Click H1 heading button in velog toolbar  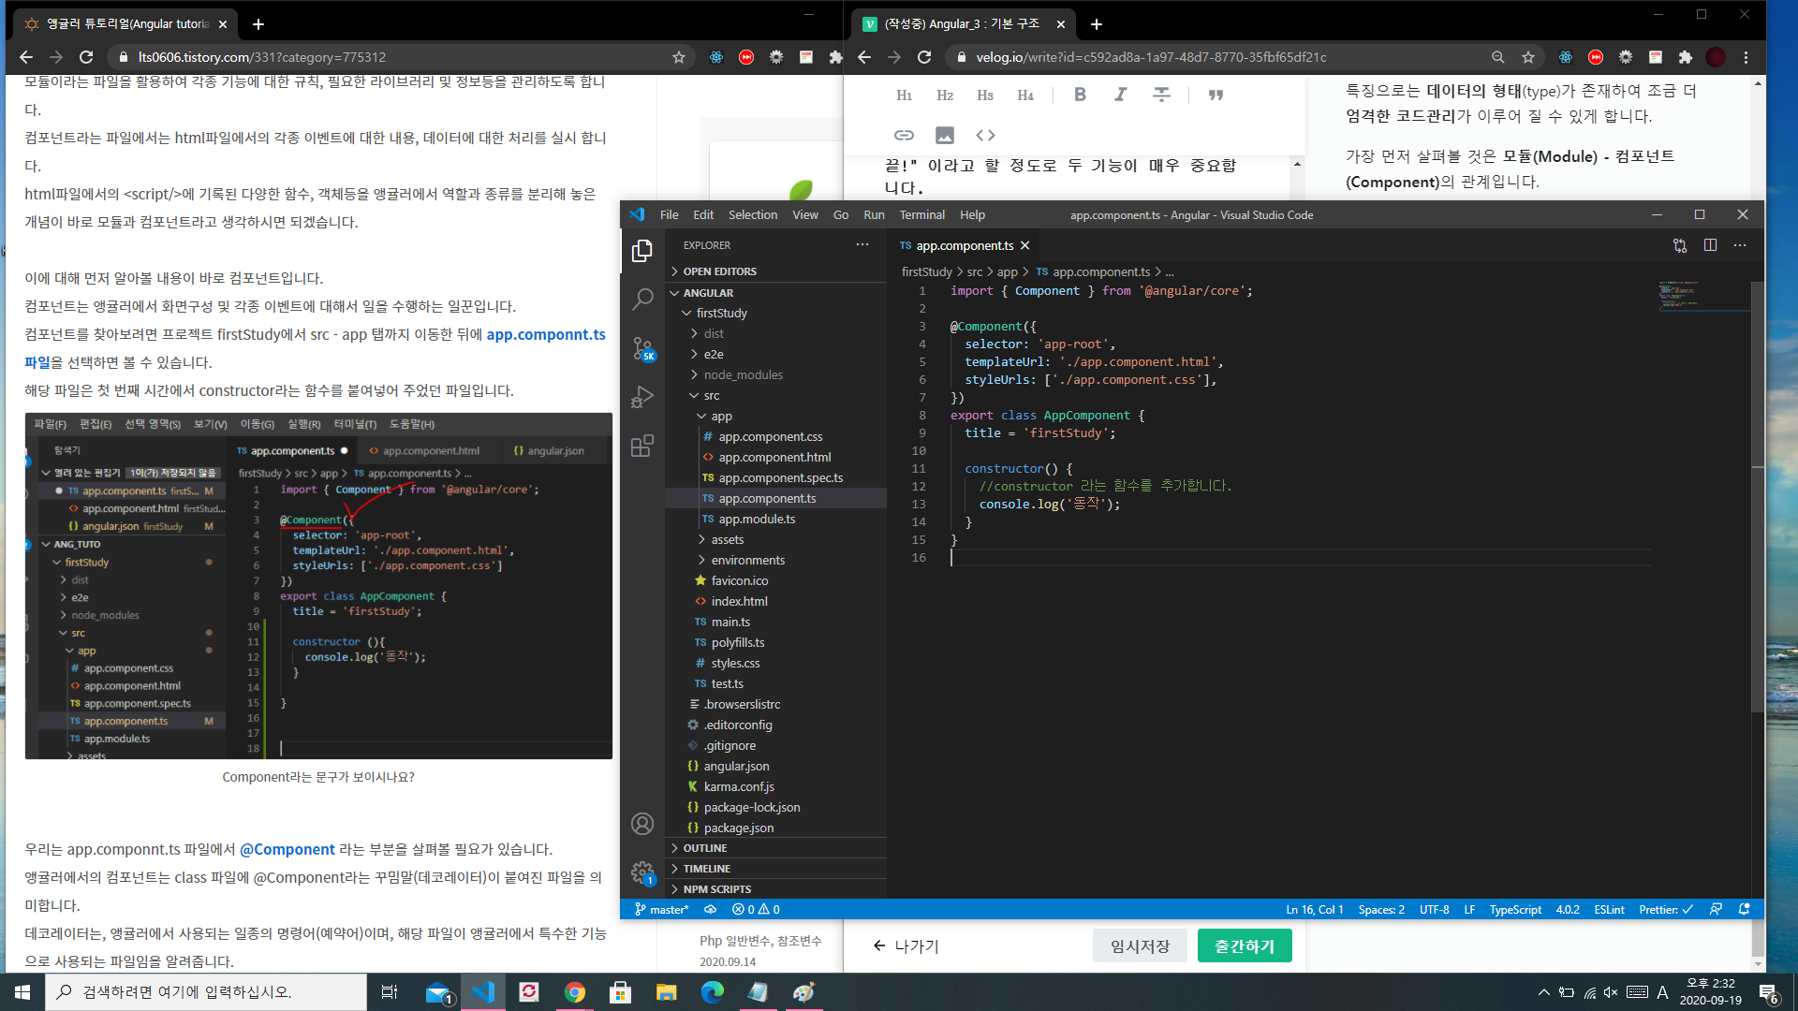[904, 95]
